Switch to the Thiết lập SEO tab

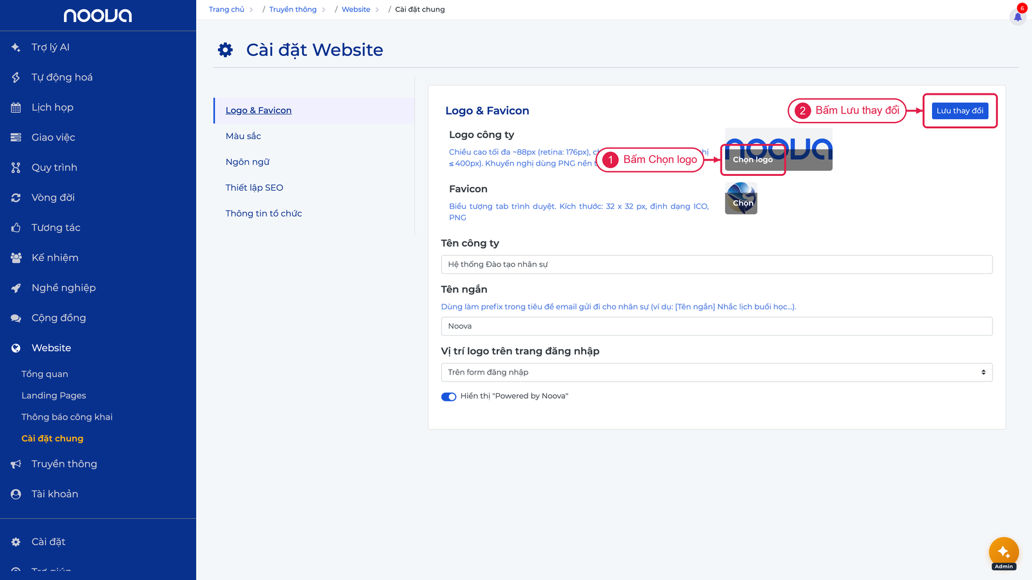(x=254, y=188)
